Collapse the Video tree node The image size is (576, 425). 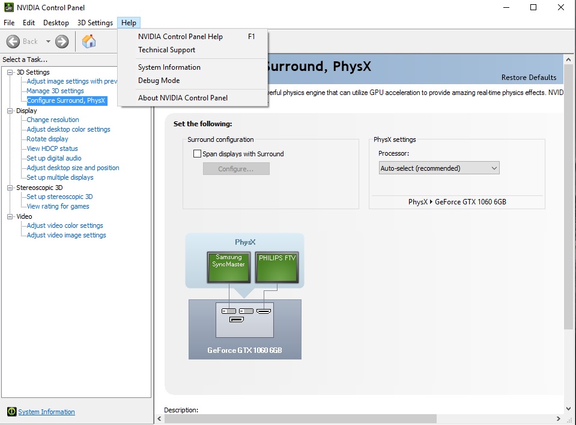[x=10, y=216]
